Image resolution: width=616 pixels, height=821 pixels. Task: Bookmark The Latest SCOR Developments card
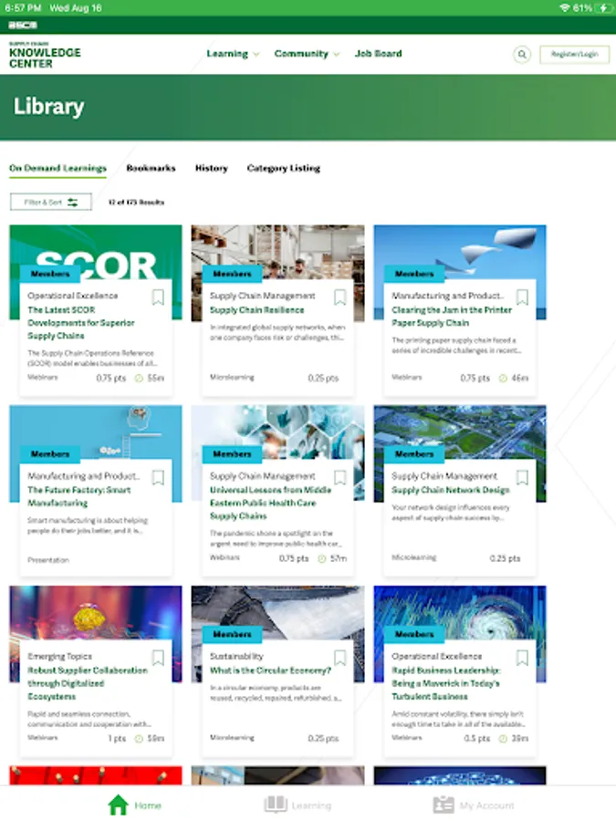tap(158, 297)
